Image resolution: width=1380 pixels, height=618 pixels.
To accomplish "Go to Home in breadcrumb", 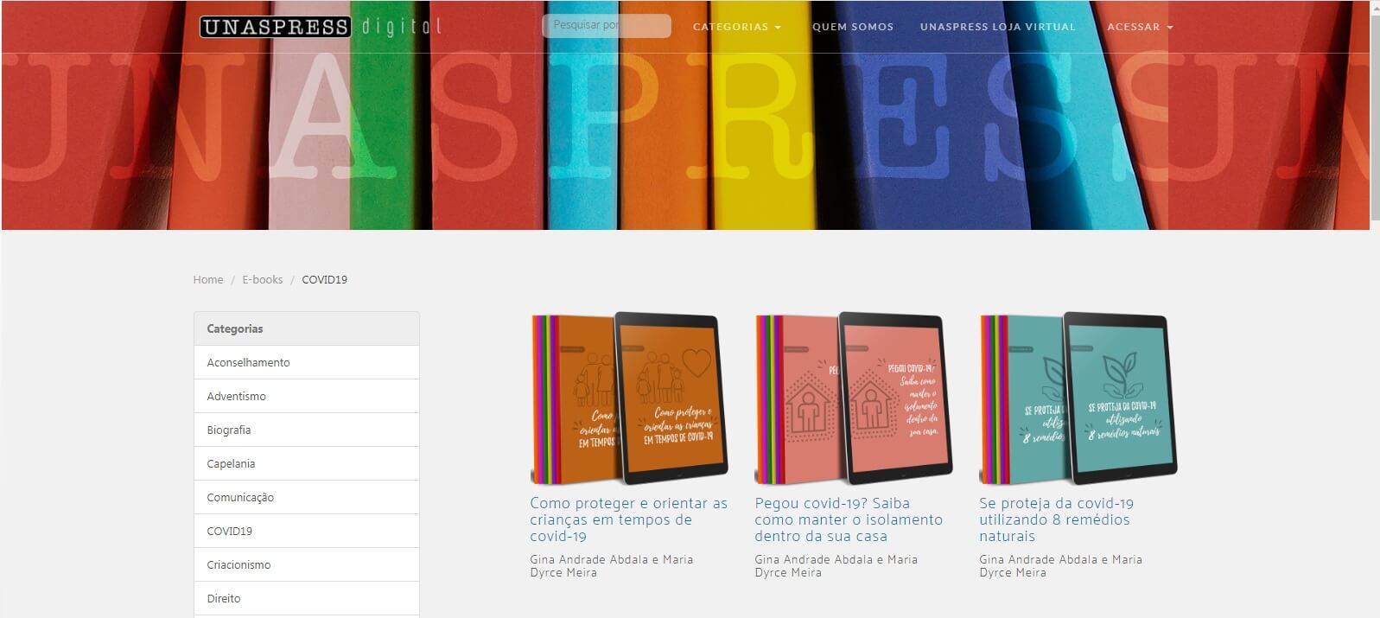I will [208, 280].
